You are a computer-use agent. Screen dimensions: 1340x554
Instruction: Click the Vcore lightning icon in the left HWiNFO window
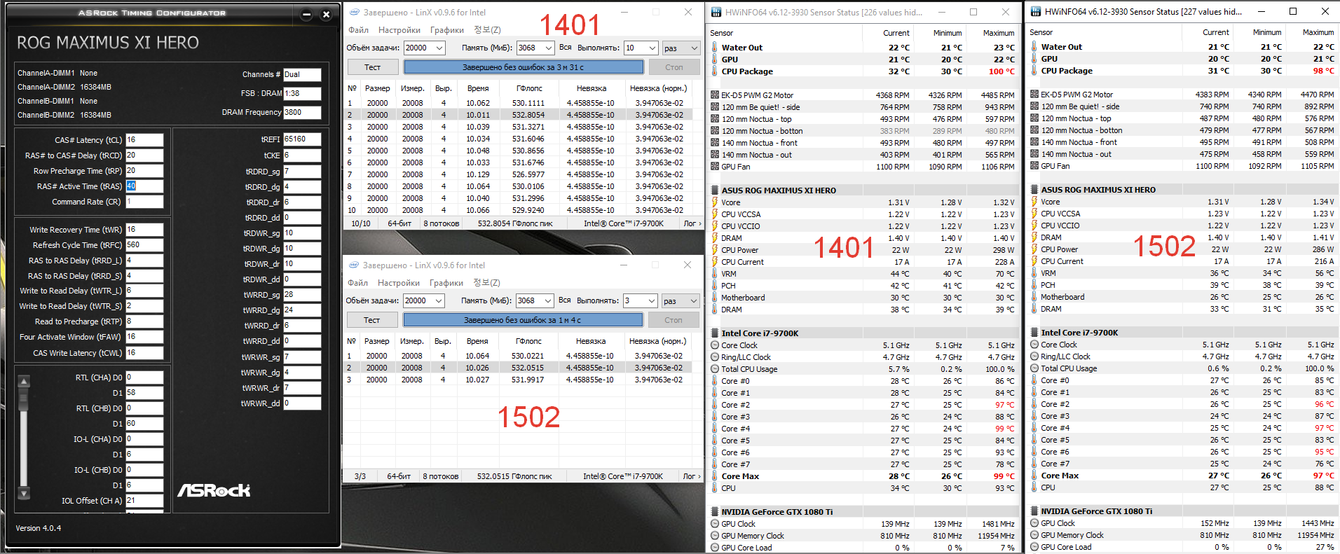coord(714,202)
